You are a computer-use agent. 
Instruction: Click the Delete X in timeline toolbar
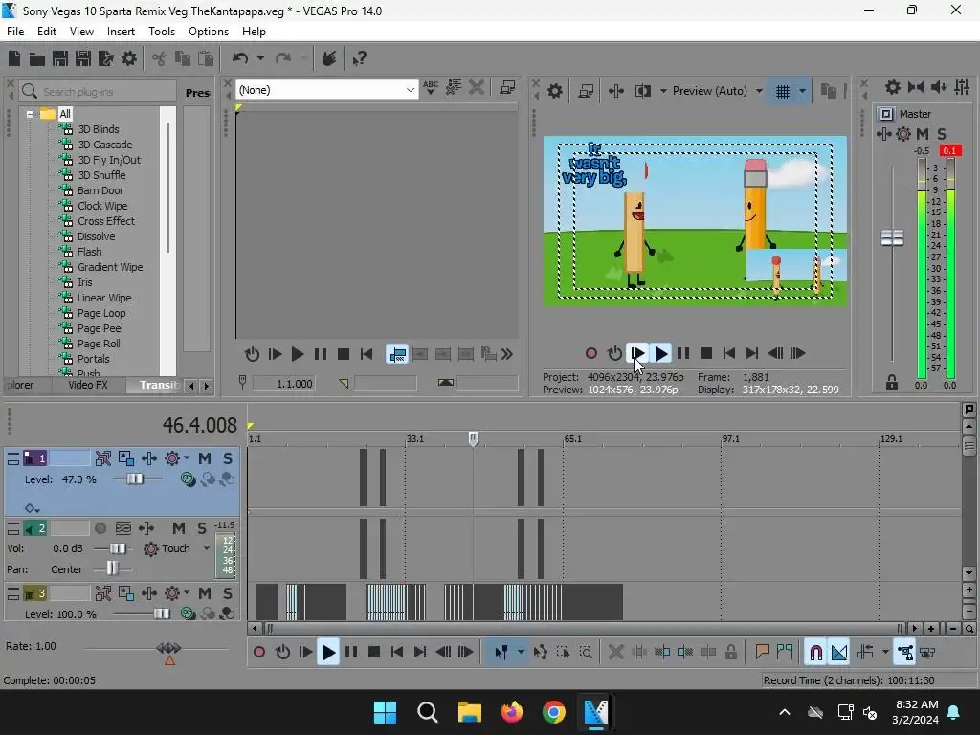[x=615, y=653]
